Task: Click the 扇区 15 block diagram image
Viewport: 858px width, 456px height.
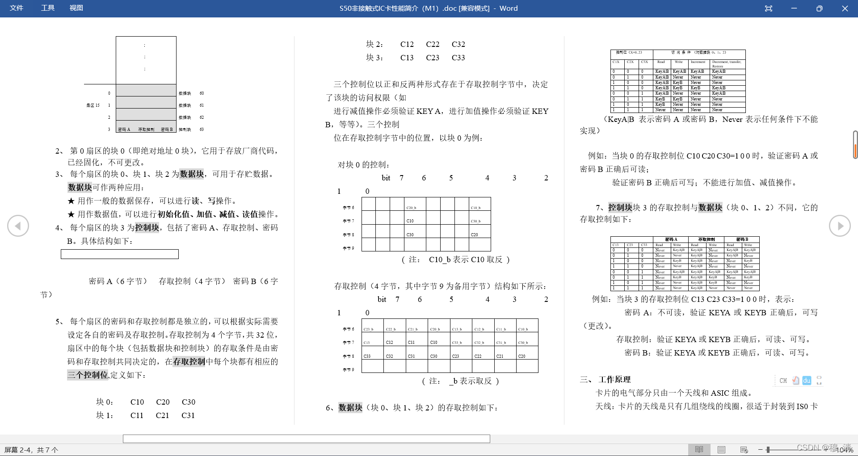Action: 144,84
